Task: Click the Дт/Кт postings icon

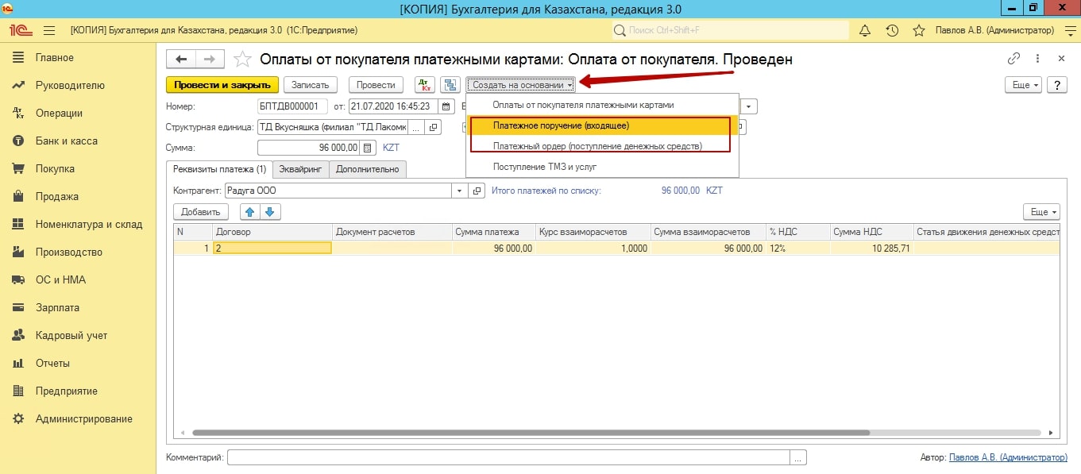Action: [425, 85]
